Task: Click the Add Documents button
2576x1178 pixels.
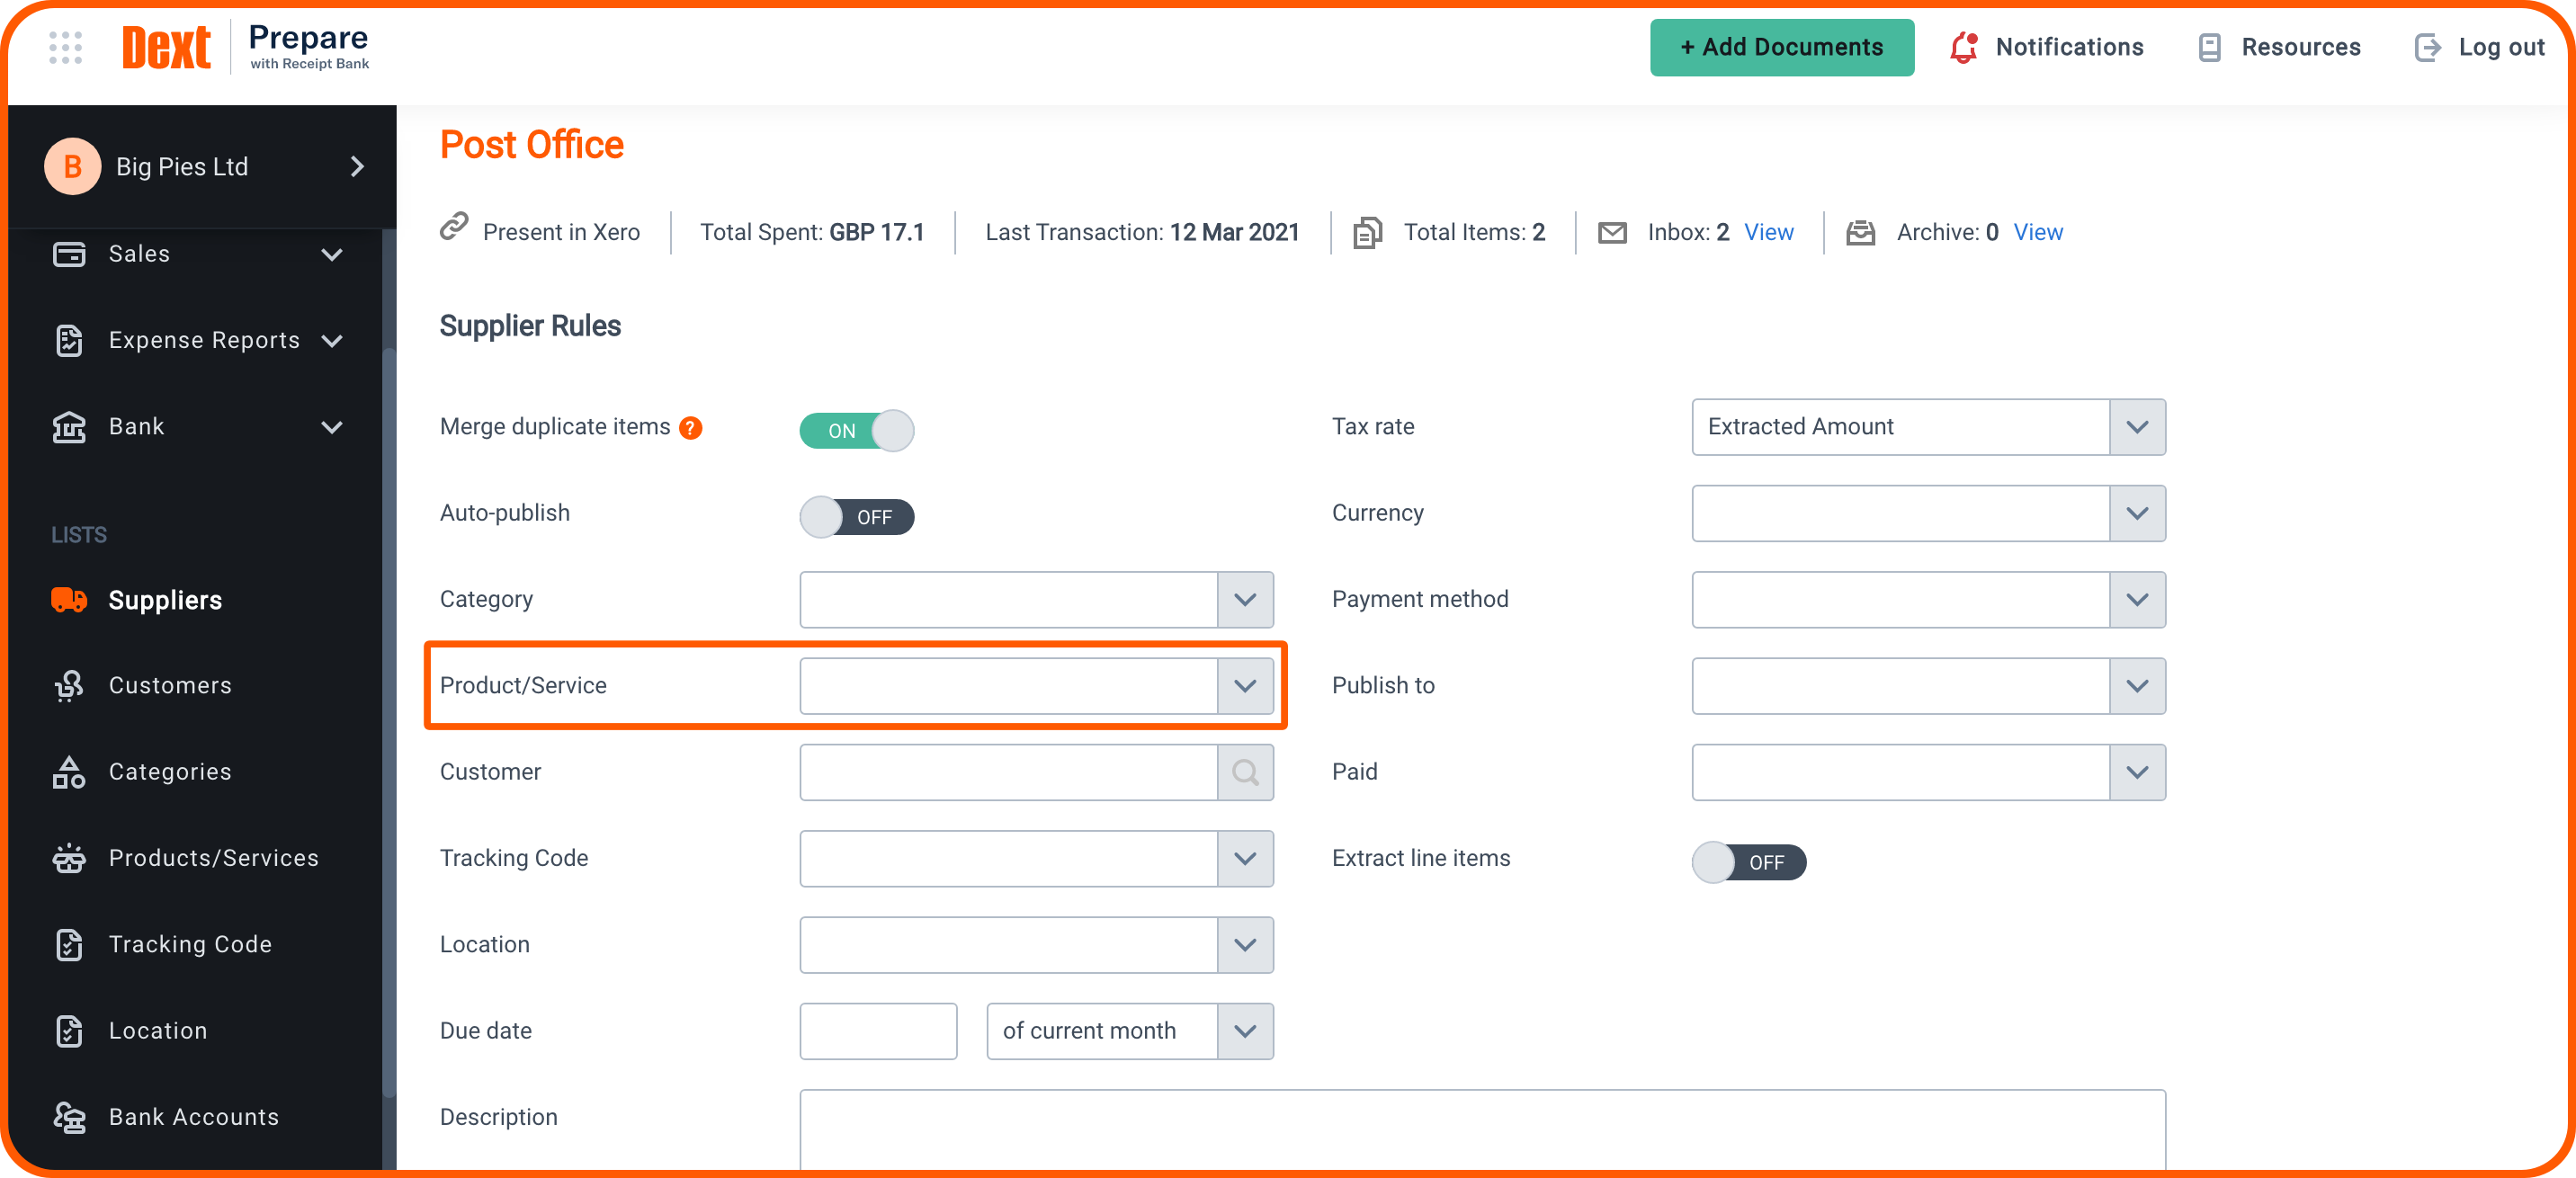Action: click(x=1781, y=47)
